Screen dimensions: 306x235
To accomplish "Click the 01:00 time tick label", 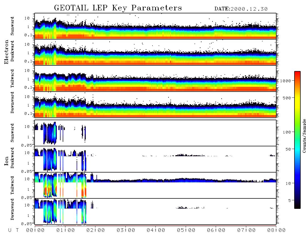I will (66, 230).
